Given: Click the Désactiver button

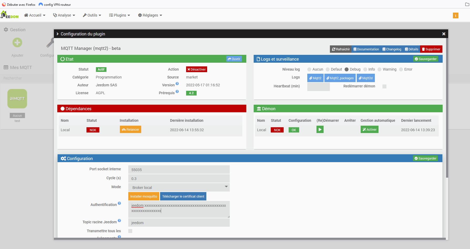Looking at the screenshot, I should tap(197, 69).
